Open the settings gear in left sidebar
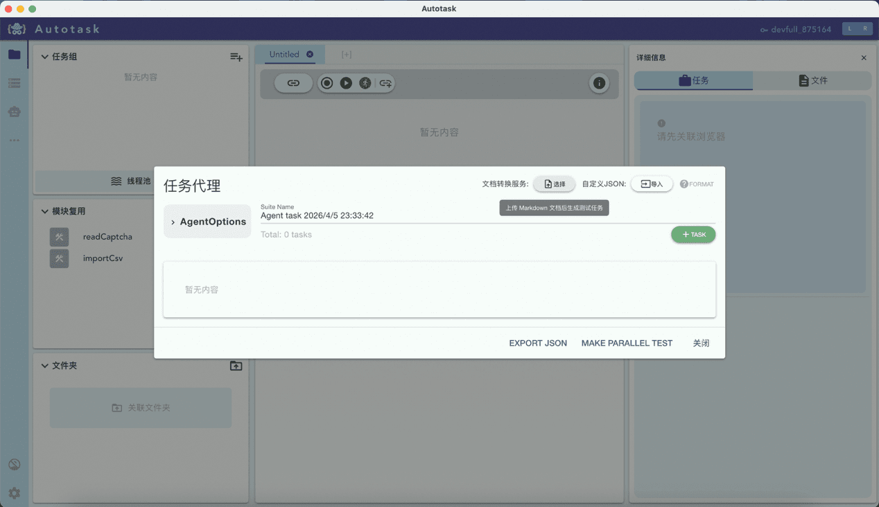This screenshot has width=879, height=507. coord(15,493)
